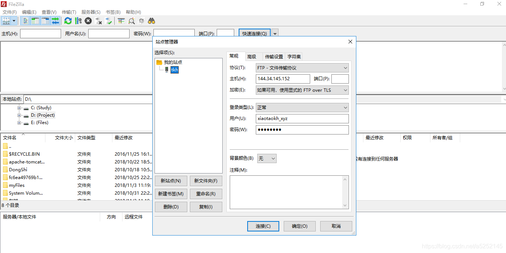506x253 pixels.
Task: Open Find files with the binoculars icon
Action: [152, 20]
